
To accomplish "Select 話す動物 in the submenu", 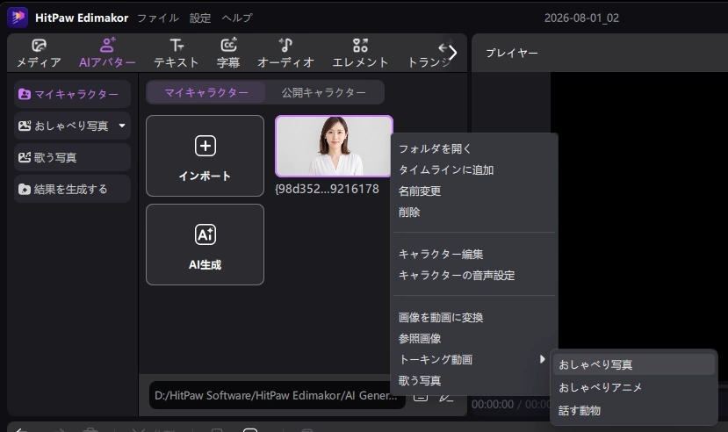I will pos(634,411).
